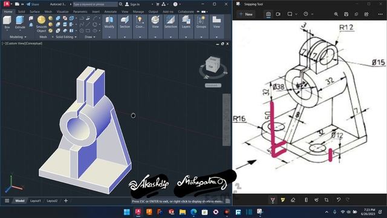
Task: Open the Windows Start menu
Action: pyautogui.click(x=127, y=212)
